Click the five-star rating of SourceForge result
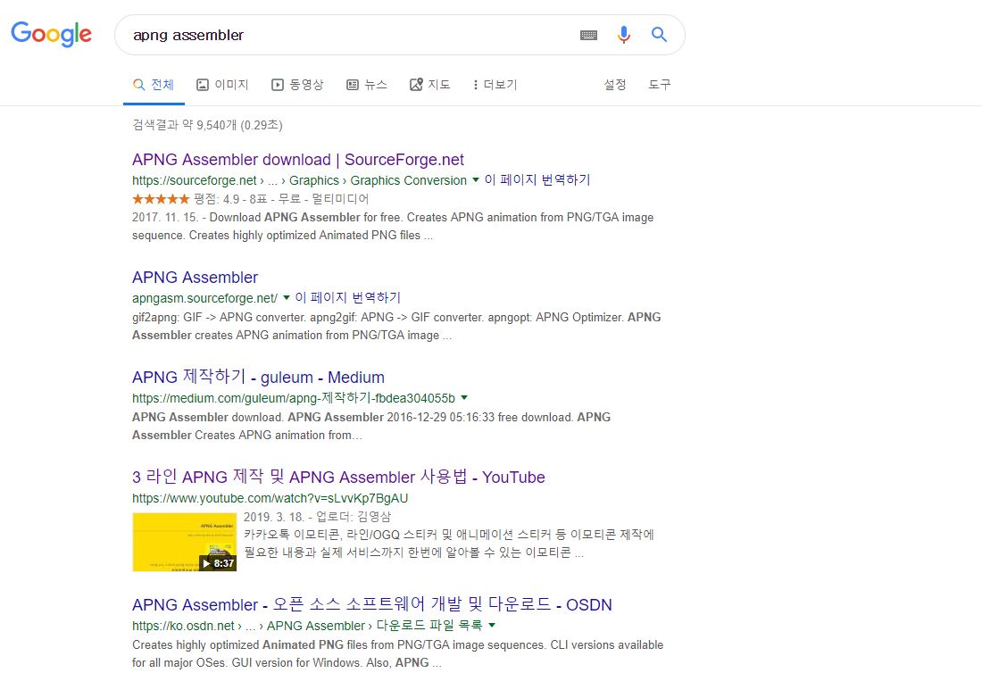 [x=161, y=199]
